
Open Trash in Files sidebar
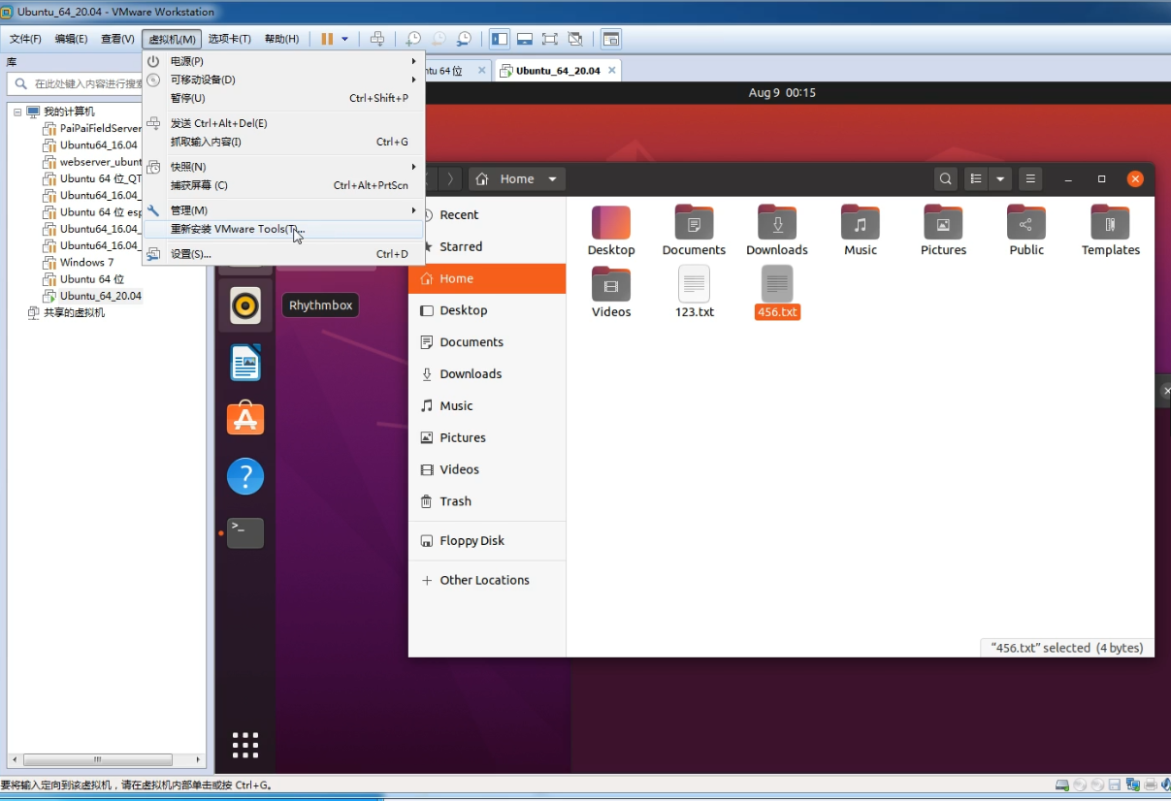point(487,501)
